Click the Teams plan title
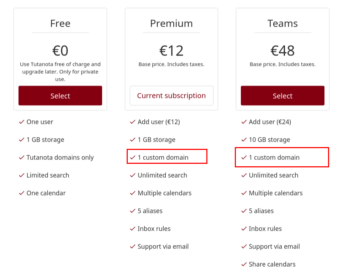Screen dimensions: 338x271 282,23
